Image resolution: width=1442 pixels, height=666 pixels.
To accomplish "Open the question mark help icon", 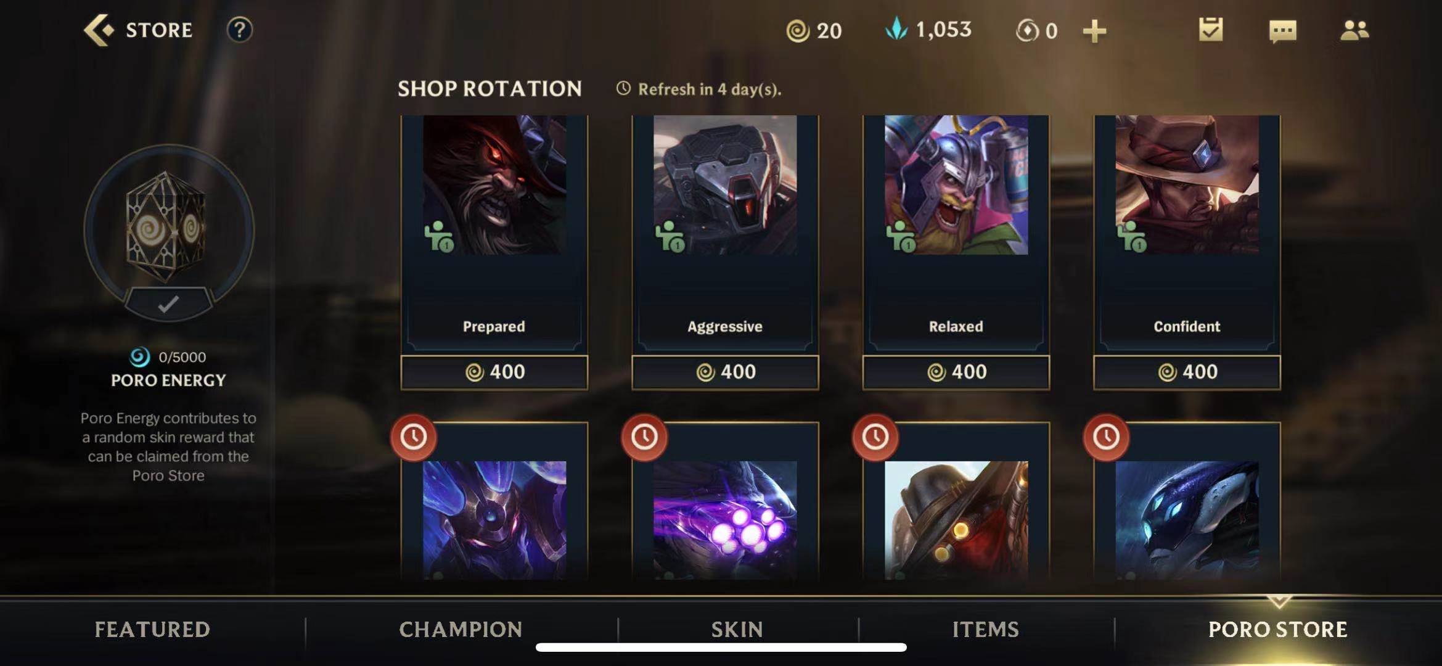I will click(239, 30).
